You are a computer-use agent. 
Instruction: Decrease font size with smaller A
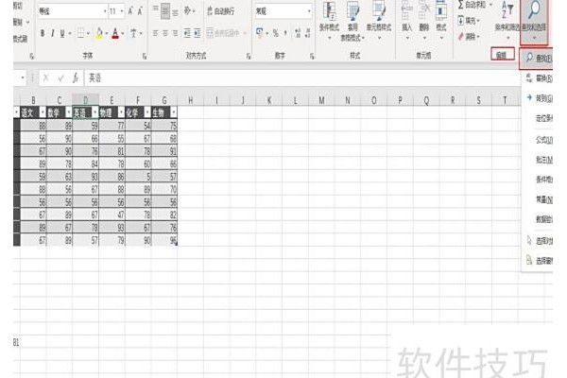(x=140, y=11)
